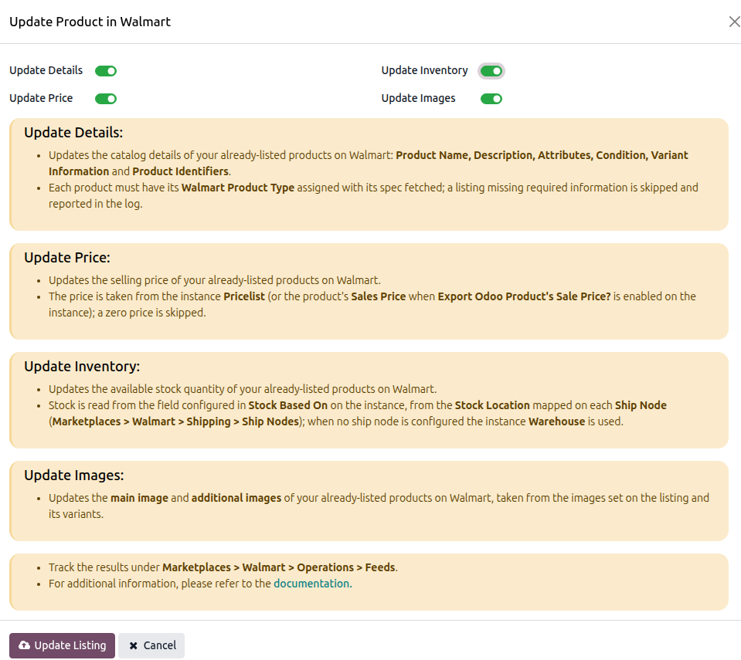Click 'Marketplaces > Walmart > Operations > Feeds' text
The width and height of the screenshot is (741, 660).
pyautogui.click(x=279, y=567)
